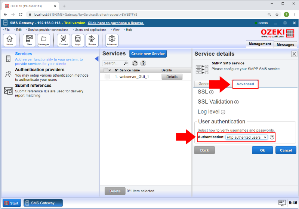
Task: Click the magnifier search icon in Services
Action: (x=126, y=63)
